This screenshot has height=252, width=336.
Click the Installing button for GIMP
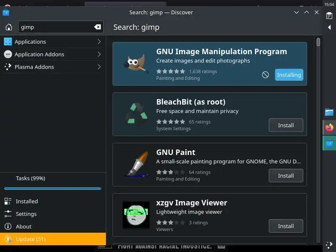[x=289, y=75]
